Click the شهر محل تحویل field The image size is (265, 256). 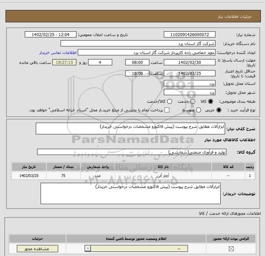click(x=189, y=92)
